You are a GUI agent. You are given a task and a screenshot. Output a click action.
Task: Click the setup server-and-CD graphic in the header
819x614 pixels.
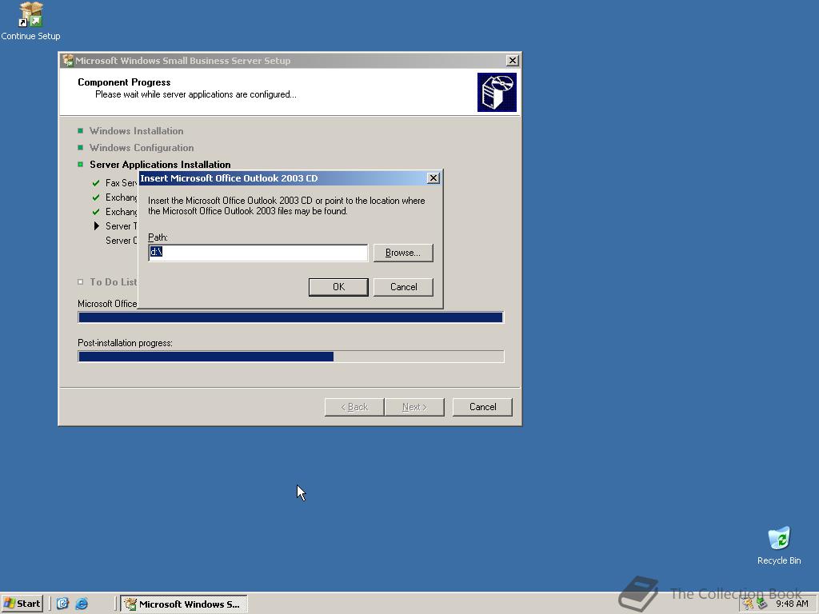(x=497, y=93)
